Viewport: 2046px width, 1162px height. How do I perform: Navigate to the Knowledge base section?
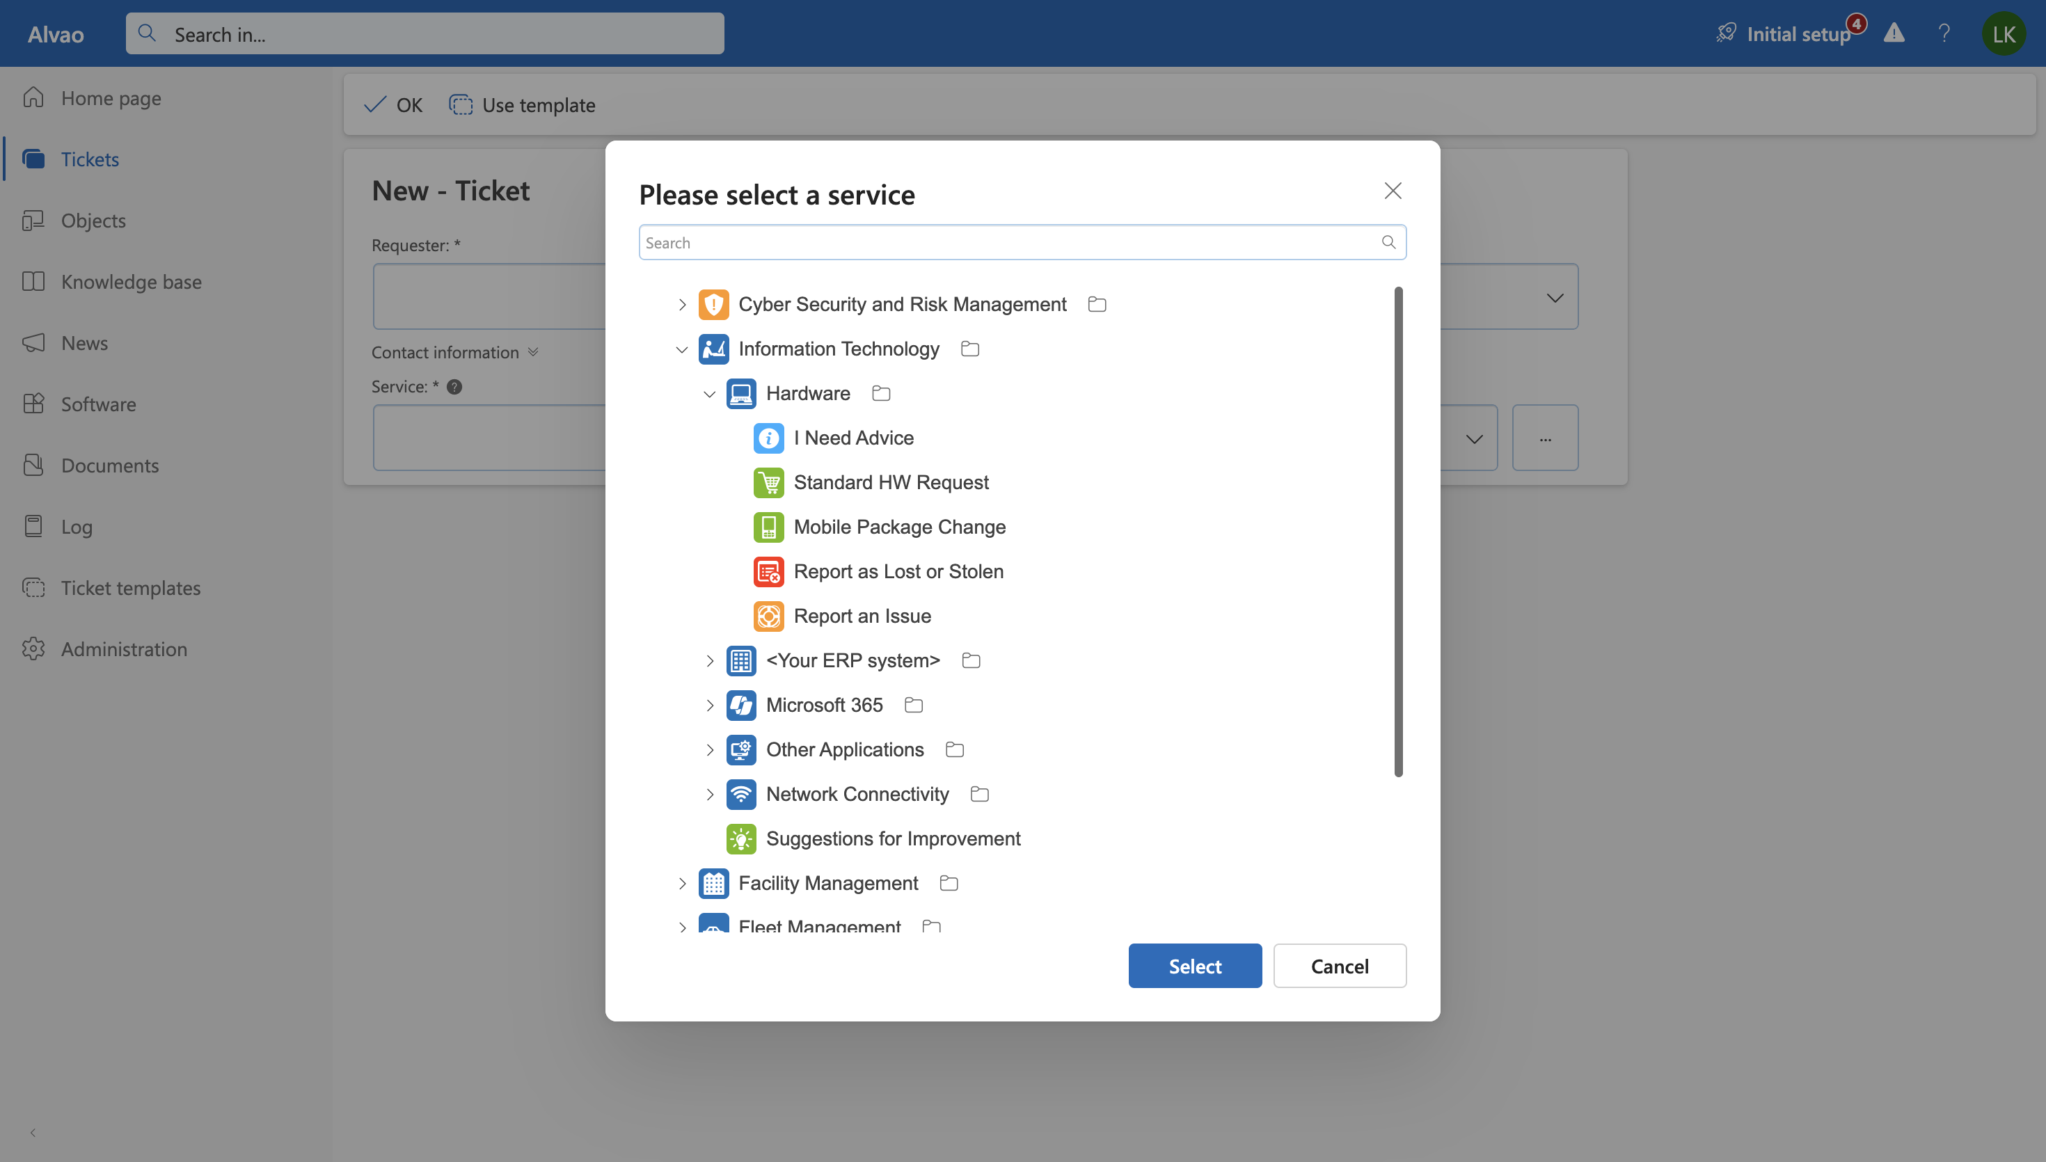131,281
